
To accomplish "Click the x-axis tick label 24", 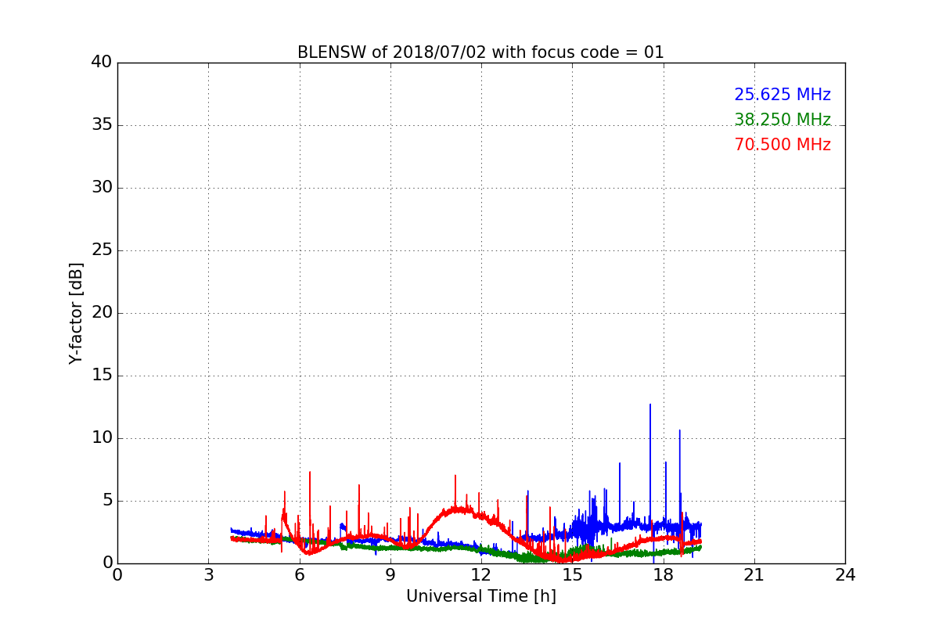I will tap(845, 575).
